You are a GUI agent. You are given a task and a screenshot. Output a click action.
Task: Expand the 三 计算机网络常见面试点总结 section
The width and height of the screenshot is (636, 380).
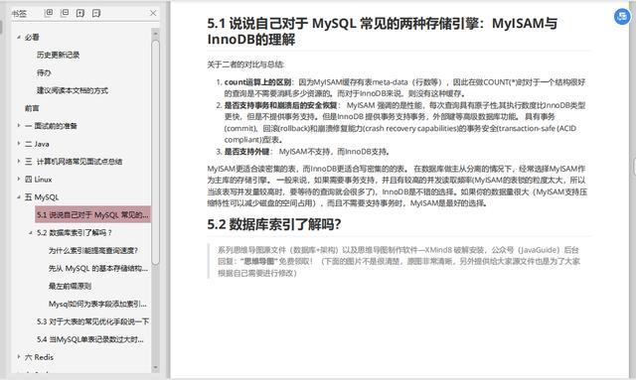click(19, 162)
